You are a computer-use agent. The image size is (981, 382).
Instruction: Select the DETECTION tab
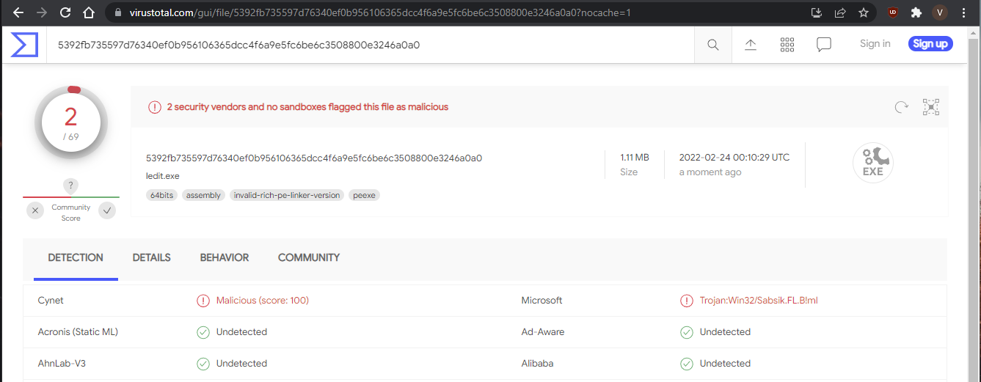76,258
